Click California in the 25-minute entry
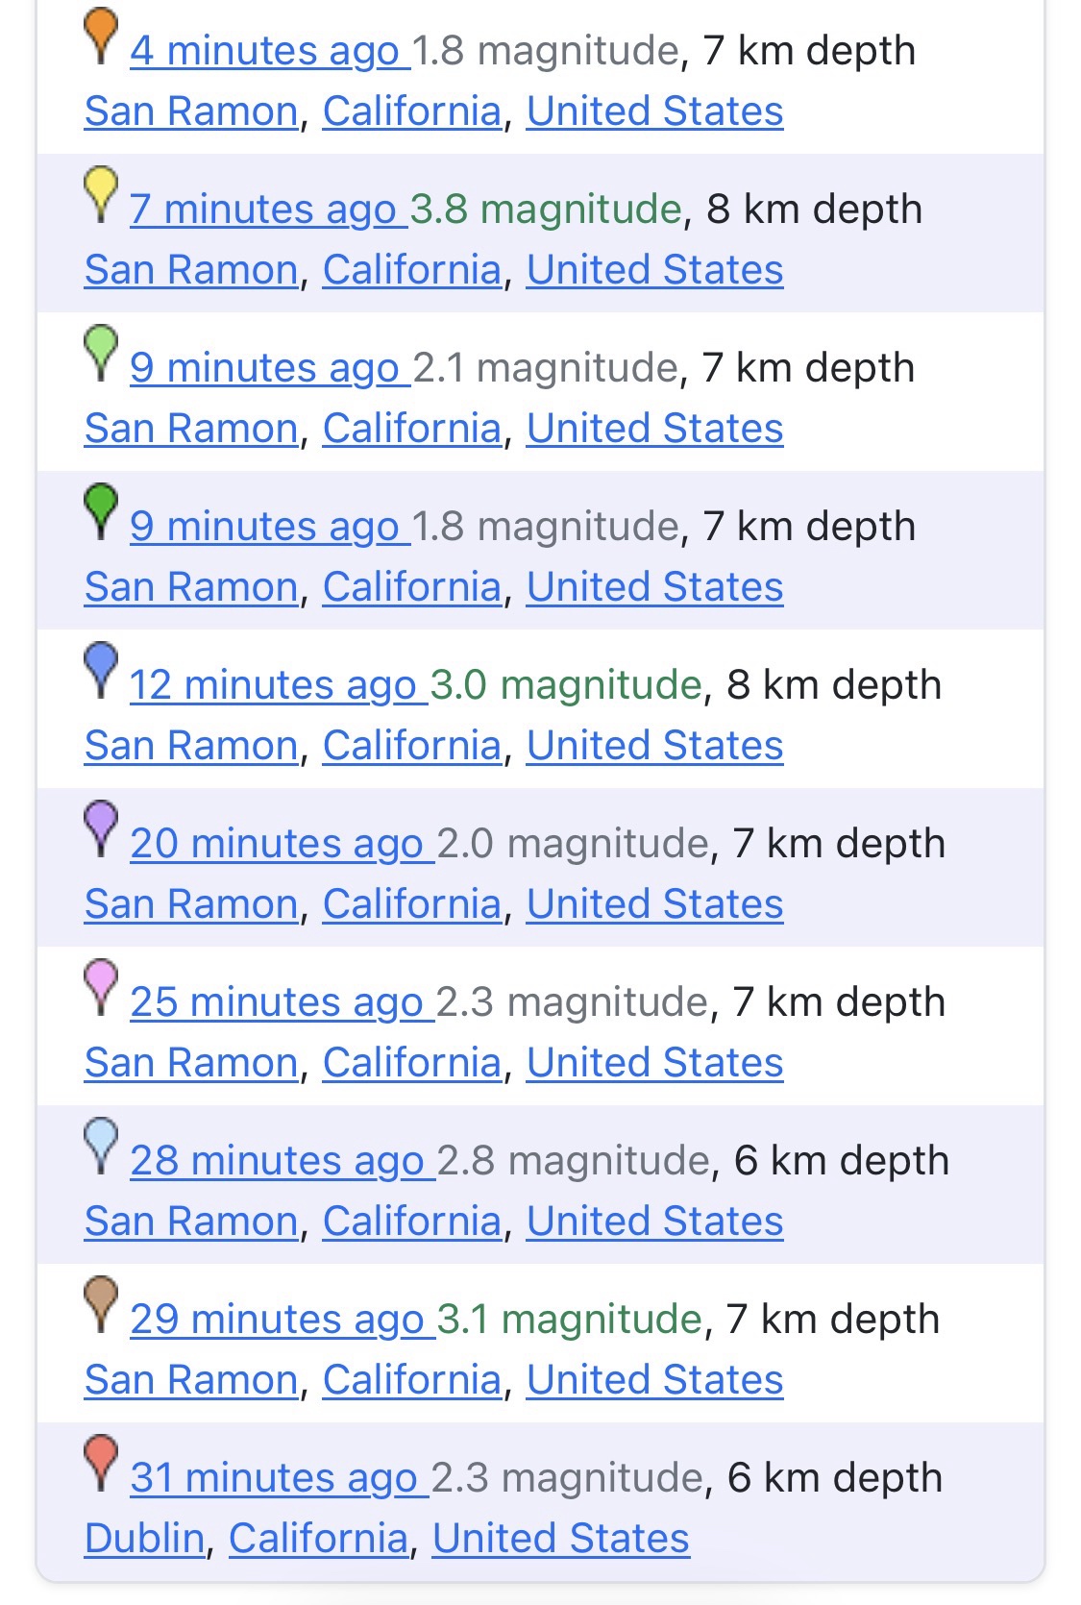The width and height of the screenshot is (1081, 1605). tap(411, 1063)
